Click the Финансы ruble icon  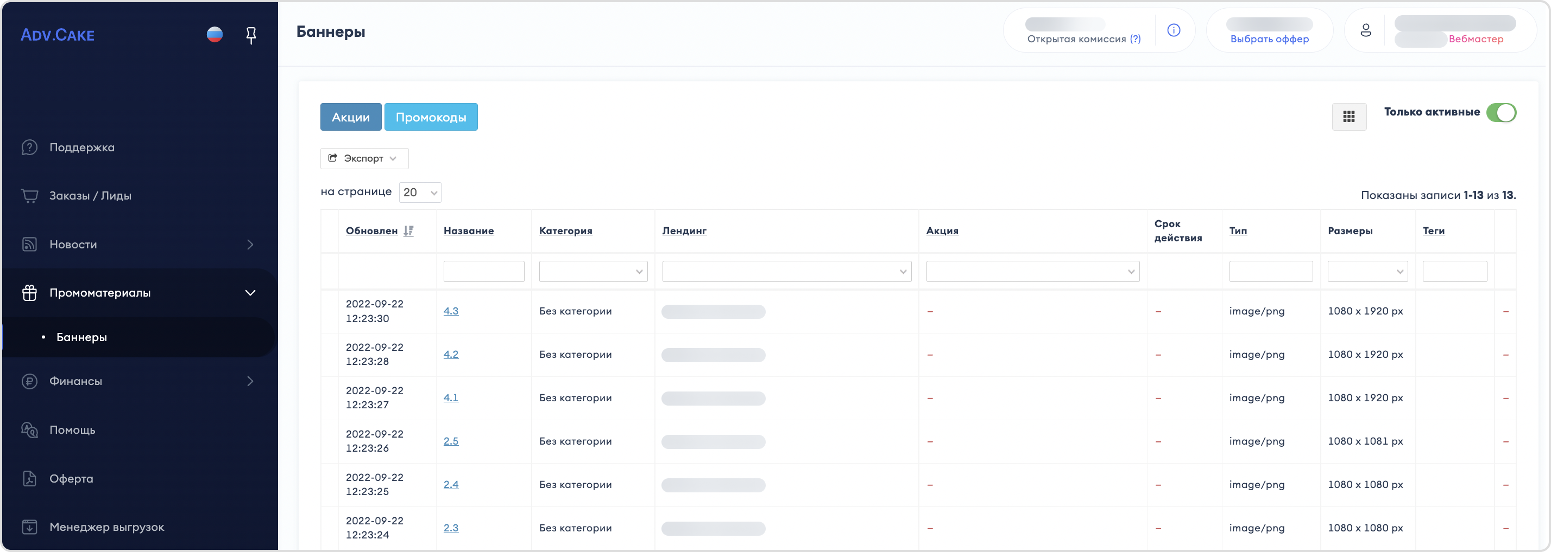(x=29, y=381)
